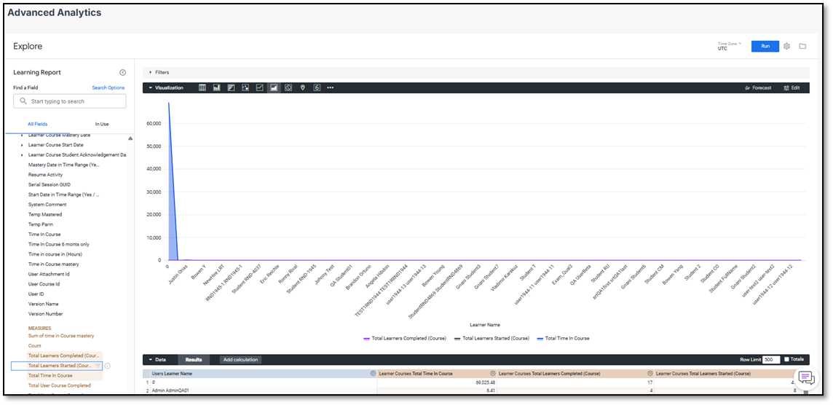Toggle Total Learners Completed legend series

coord(405,338)
